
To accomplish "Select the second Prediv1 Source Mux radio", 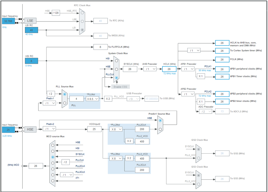I will tap(160, 129).
